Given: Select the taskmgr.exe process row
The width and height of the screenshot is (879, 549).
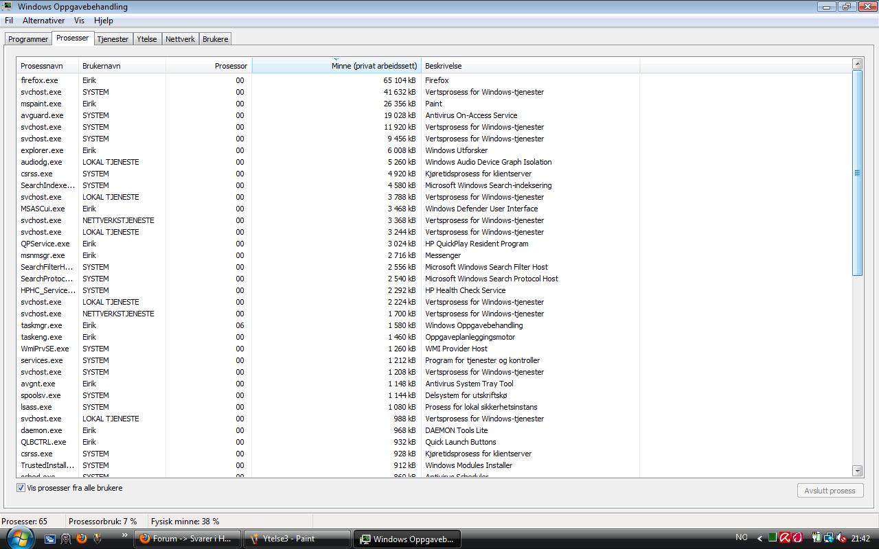Looking at the screenshot, I should (434, 325).
